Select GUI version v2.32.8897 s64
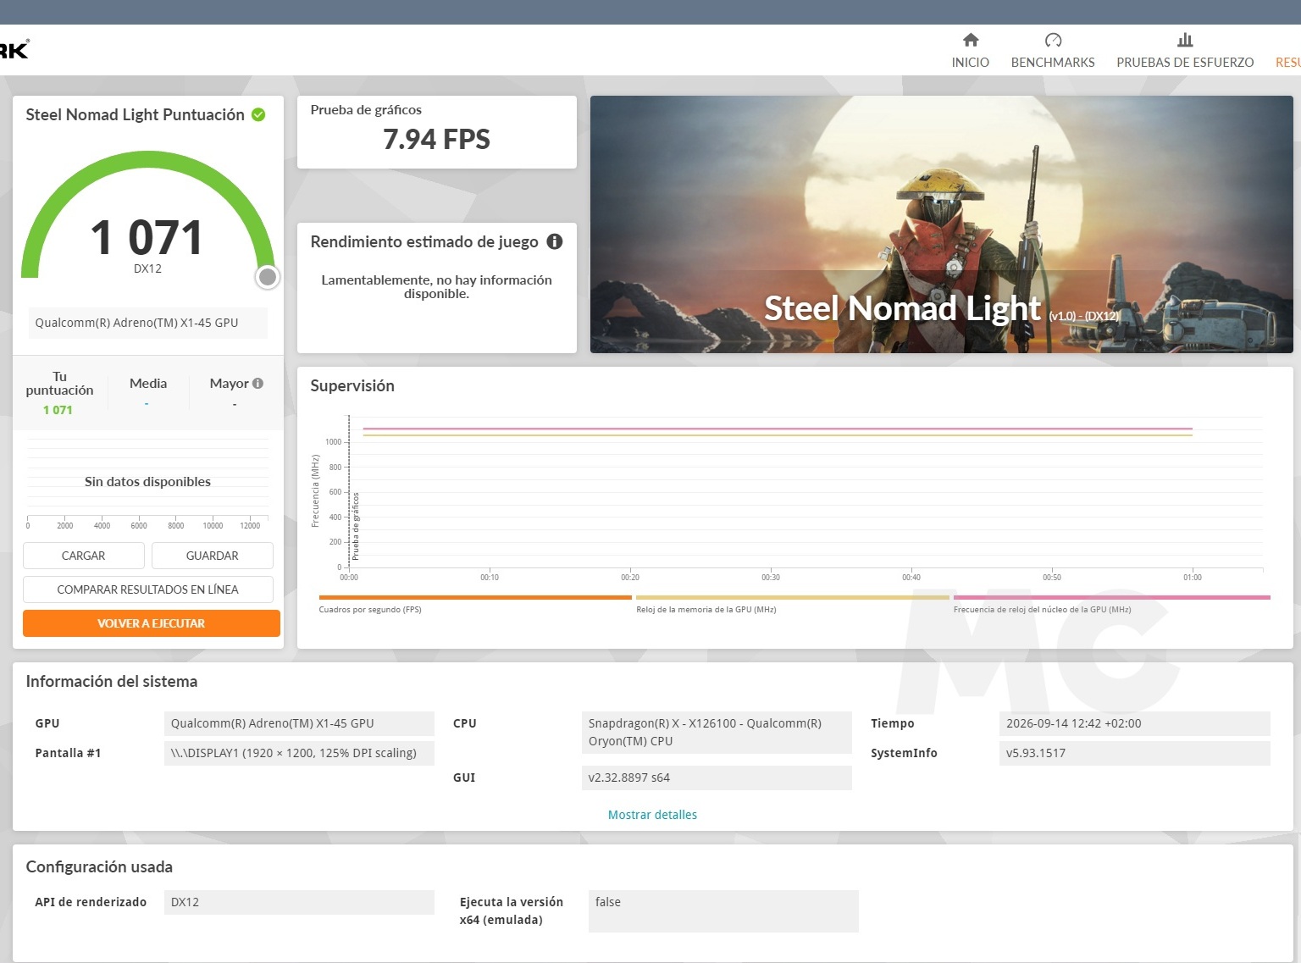The height and width of the screenshot is (963, 1301). pyautogui.click(x=717, y=778)
